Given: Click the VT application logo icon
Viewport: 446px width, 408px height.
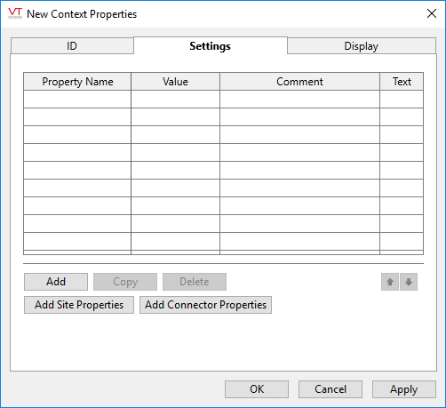Looking at the screenshot, I should point(15,13).
